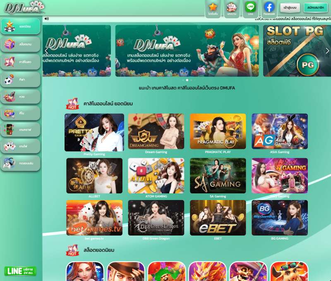Click the สล็อตยอดนิยม heading text
This screenshot has height=281, width=331.
click(x=99, y=250)
